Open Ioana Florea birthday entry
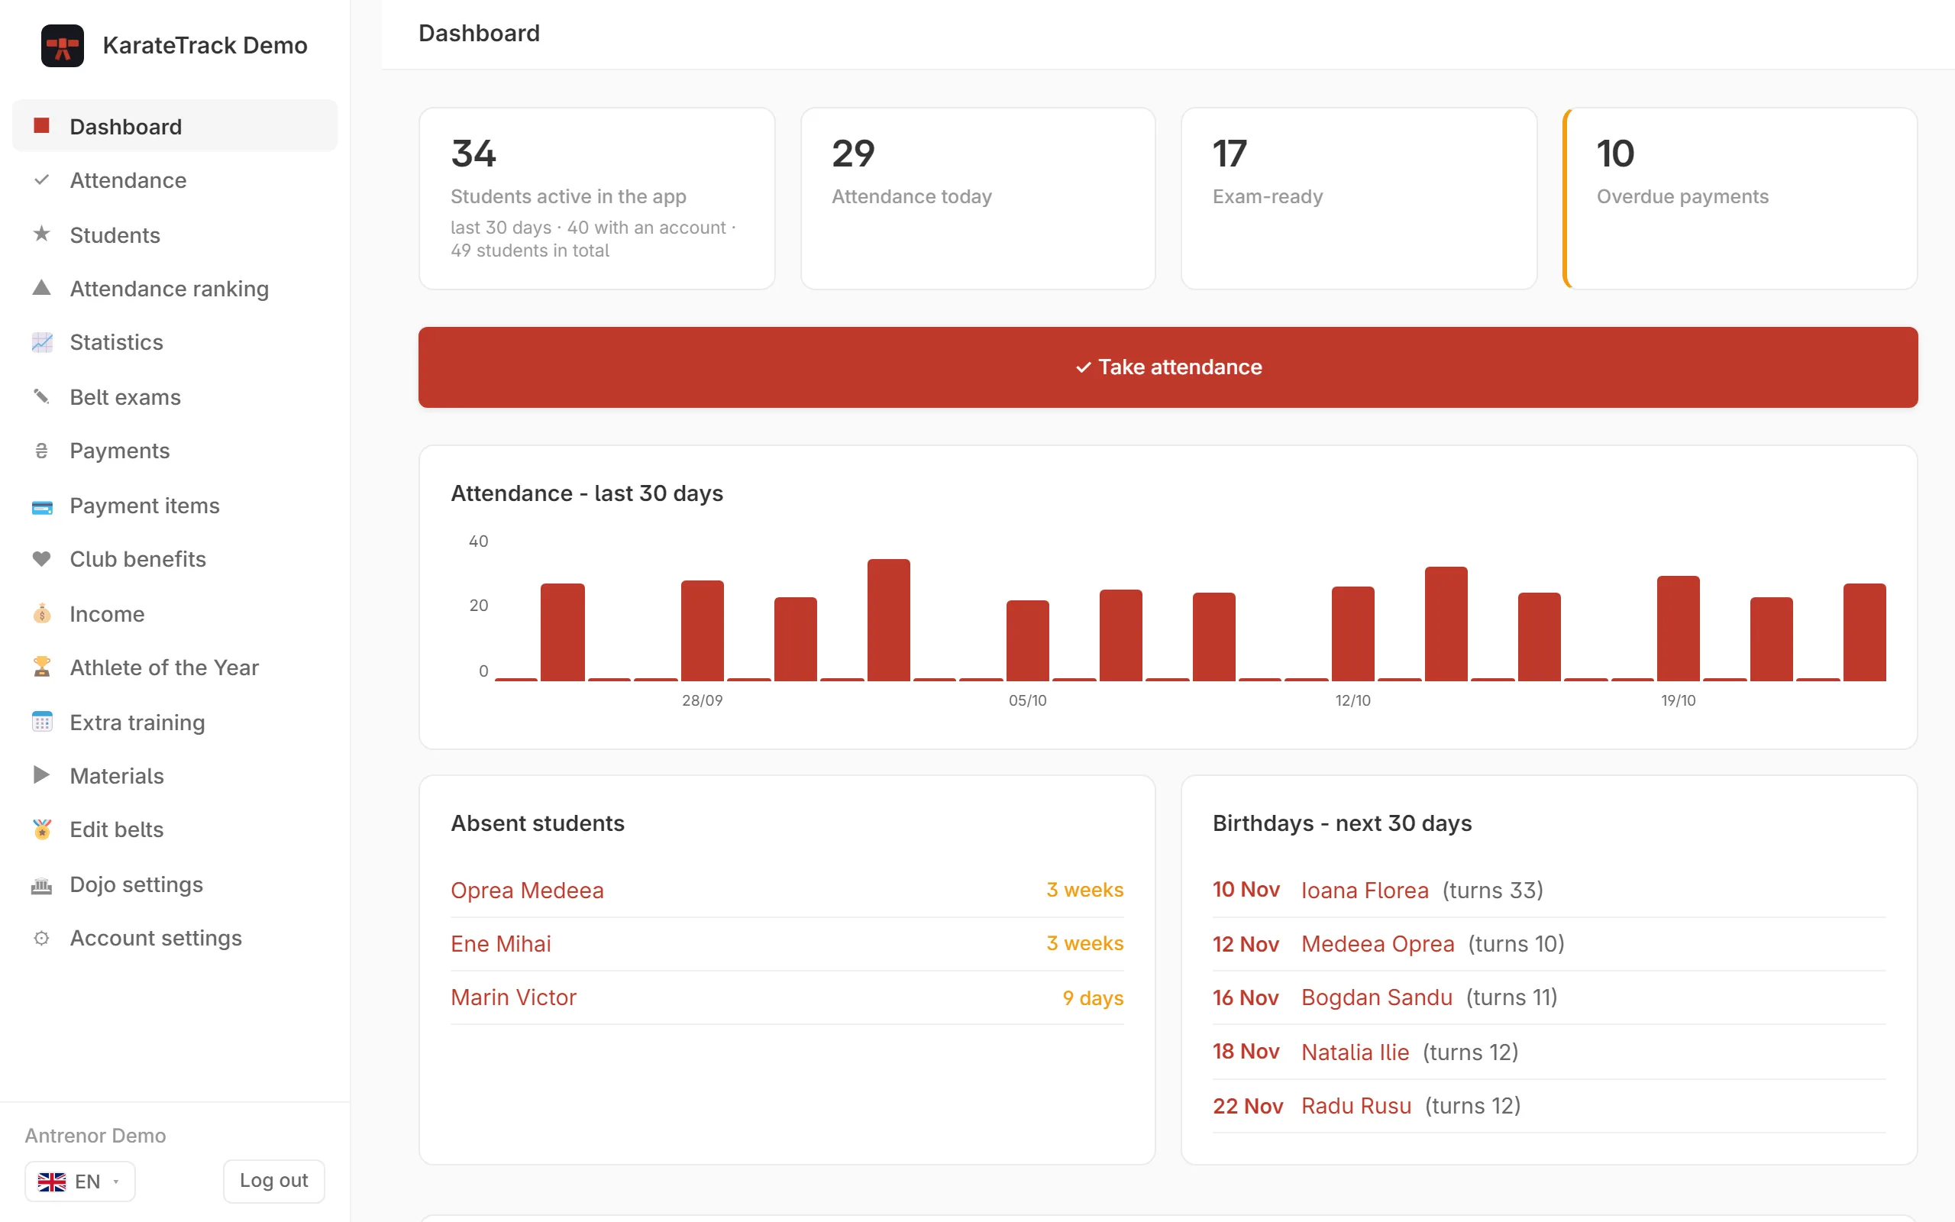Viewport: 1955px width, 1222px height. point(1365,890)
